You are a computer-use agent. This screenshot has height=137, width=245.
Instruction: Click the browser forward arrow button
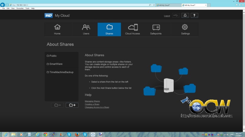pyautogui.click(x=7, y=5)
